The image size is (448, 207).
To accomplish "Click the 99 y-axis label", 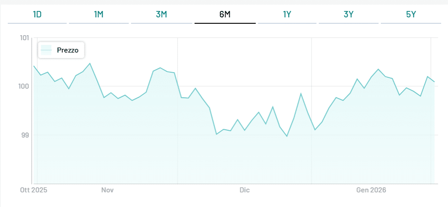I will (x=26, y=135).
